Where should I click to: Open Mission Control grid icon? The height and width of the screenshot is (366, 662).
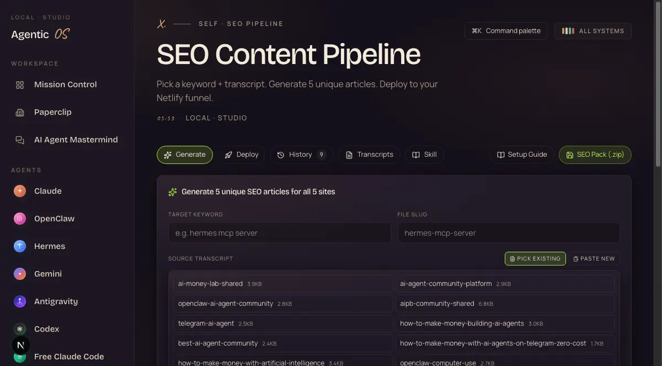(x=20, y=84)
